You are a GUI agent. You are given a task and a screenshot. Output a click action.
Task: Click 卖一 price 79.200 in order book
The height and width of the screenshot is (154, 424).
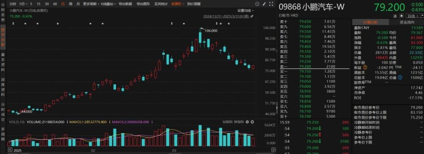tap(305, 67)
